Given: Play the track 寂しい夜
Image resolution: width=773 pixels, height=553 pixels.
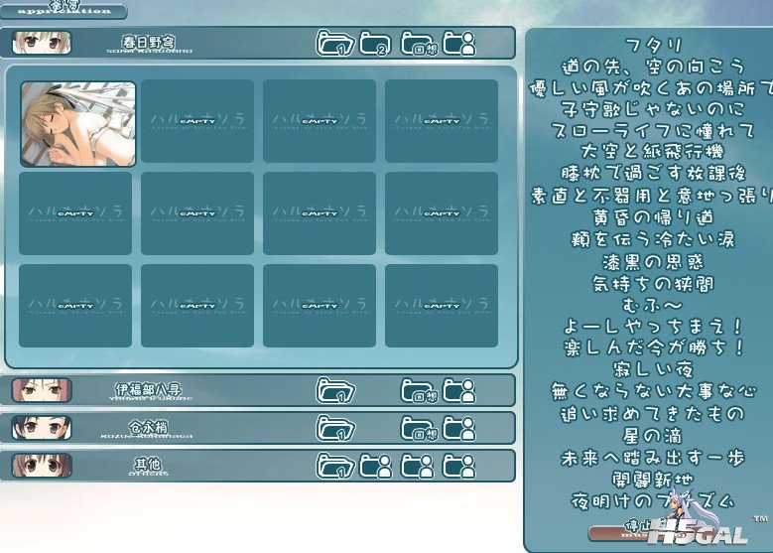Looking at the screenshot, I should tap(653, 369).
